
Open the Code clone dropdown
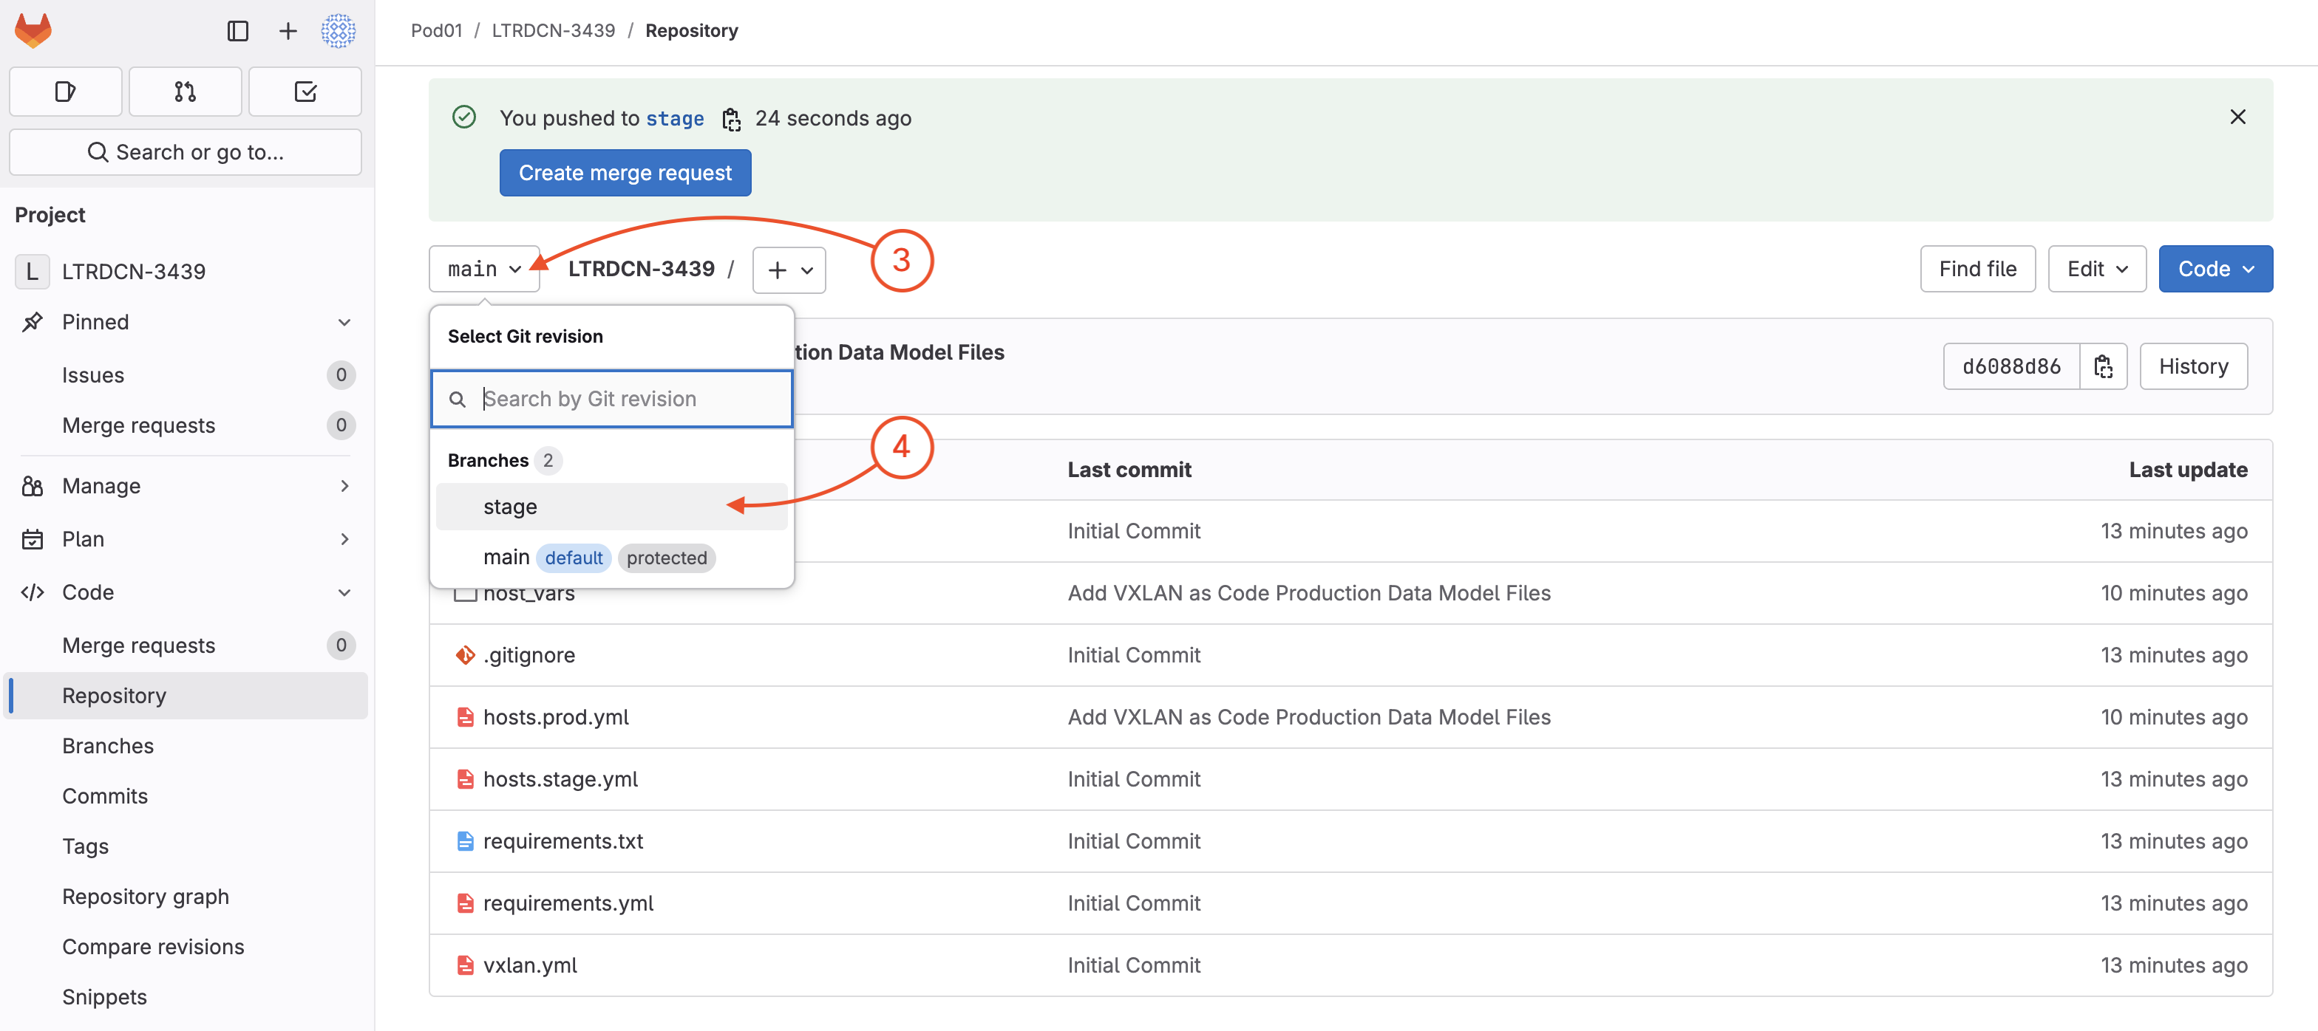point(2215,269)
